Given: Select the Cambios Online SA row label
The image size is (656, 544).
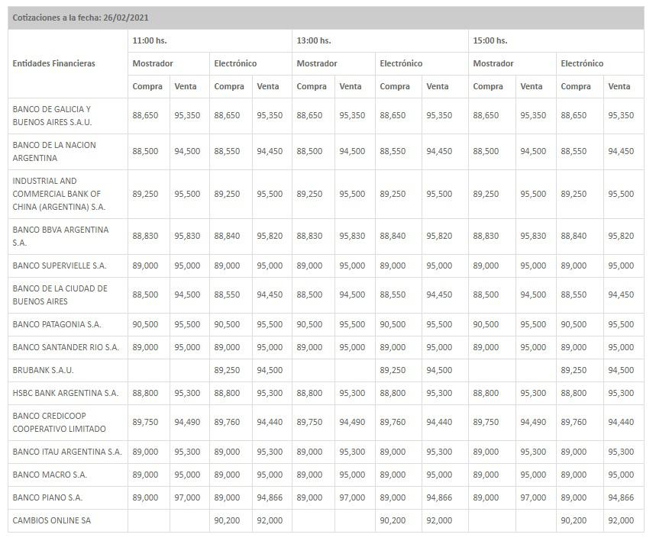Looking at the screenshot, I should pos(51,520).
